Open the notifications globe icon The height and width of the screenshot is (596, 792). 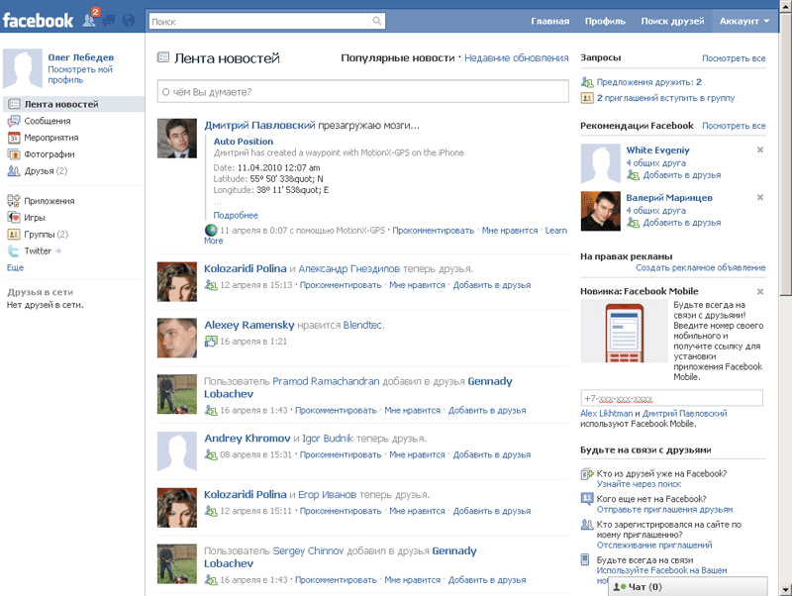(129, 20)
